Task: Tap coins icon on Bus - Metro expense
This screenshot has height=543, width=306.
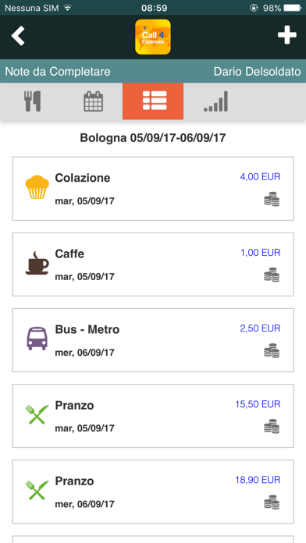Action: tap(272, 351)
